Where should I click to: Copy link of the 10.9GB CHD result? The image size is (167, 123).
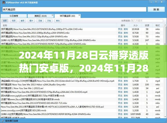tap(126, 29)
